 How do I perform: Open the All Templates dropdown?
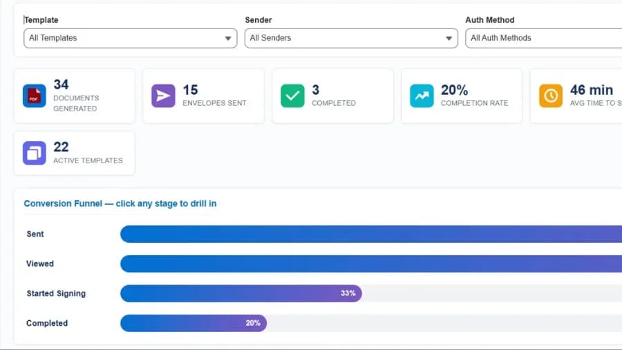[x=130, y=38]
